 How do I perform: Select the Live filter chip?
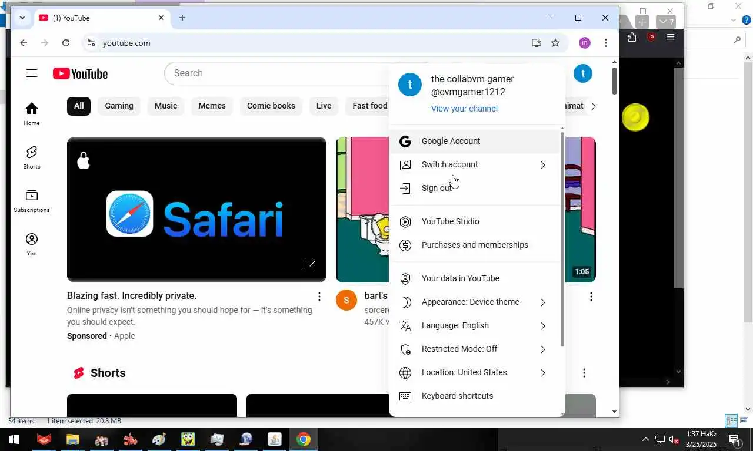click(324, 106)
